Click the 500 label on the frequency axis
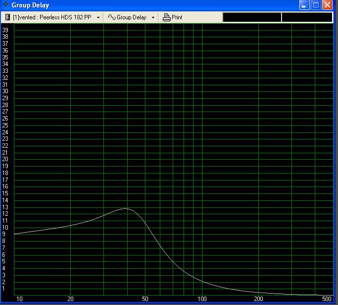Viewport: 338px width, 305px height. [327, 299]
